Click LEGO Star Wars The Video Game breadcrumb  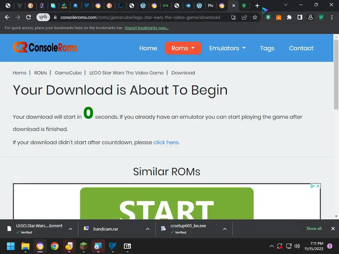(x=126, y=73)
